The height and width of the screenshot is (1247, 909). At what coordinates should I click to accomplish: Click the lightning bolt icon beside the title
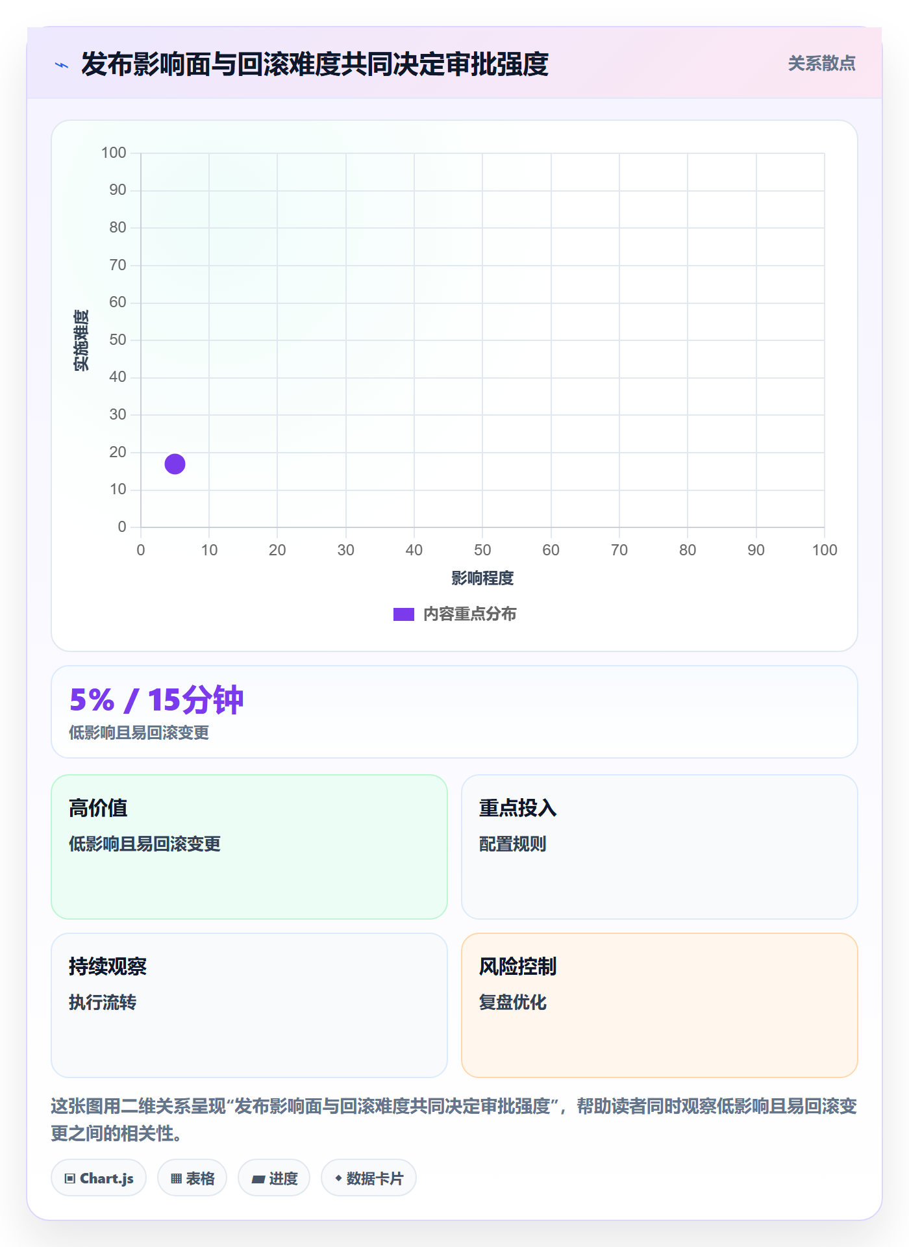pyautogui.click(x=62, y=65)
